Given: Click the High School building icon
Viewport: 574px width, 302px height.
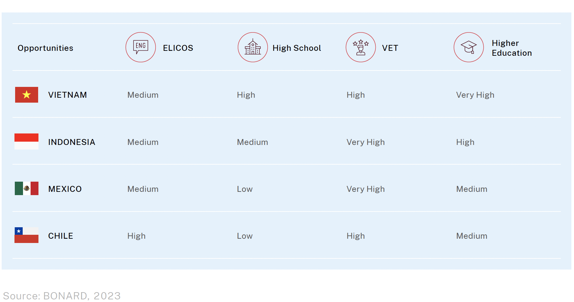Looking at the screenshot, I should (x=253, y=47).
